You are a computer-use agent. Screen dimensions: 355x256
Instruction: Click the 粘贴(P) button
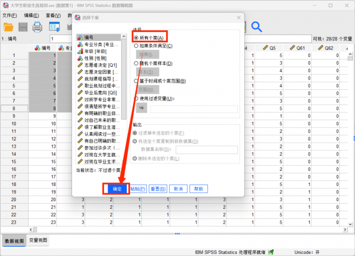tap(138, 189)
